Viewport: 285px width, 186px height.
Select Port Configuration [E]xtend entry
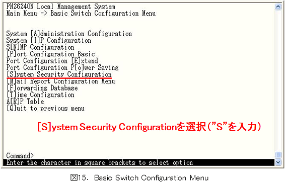[x=52, y=61]
